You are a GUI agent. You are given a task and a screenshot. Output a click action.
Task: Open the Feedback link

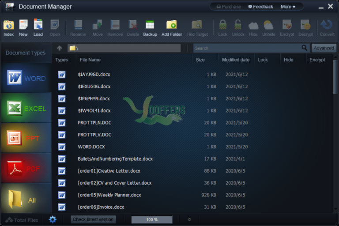pyautogui.click(x=260, y=7)
